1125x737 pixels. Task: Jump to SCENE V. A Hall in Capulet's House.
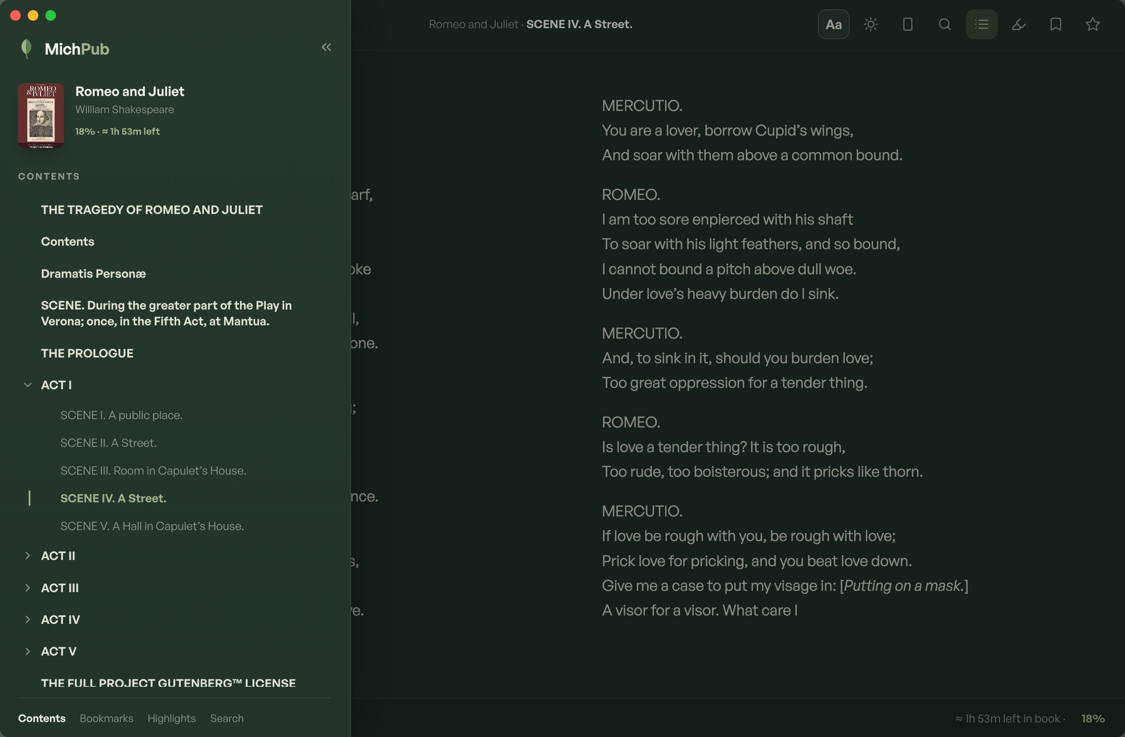(x=152, y=526)
